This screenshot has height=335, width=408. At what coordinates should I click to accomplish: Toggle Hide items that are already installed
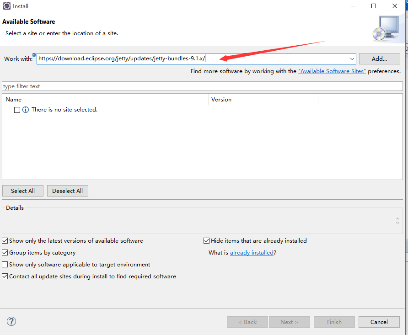tap(206, 241)
